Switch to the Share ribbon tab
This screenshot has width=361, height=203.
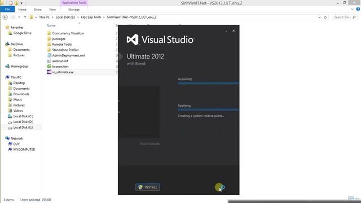pos(38,10)
